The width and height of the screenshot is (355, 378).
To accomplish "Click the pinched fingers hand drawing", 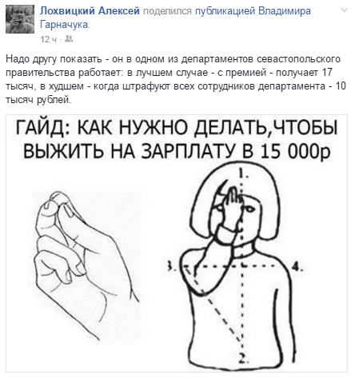I will click(x=85, y=266).
